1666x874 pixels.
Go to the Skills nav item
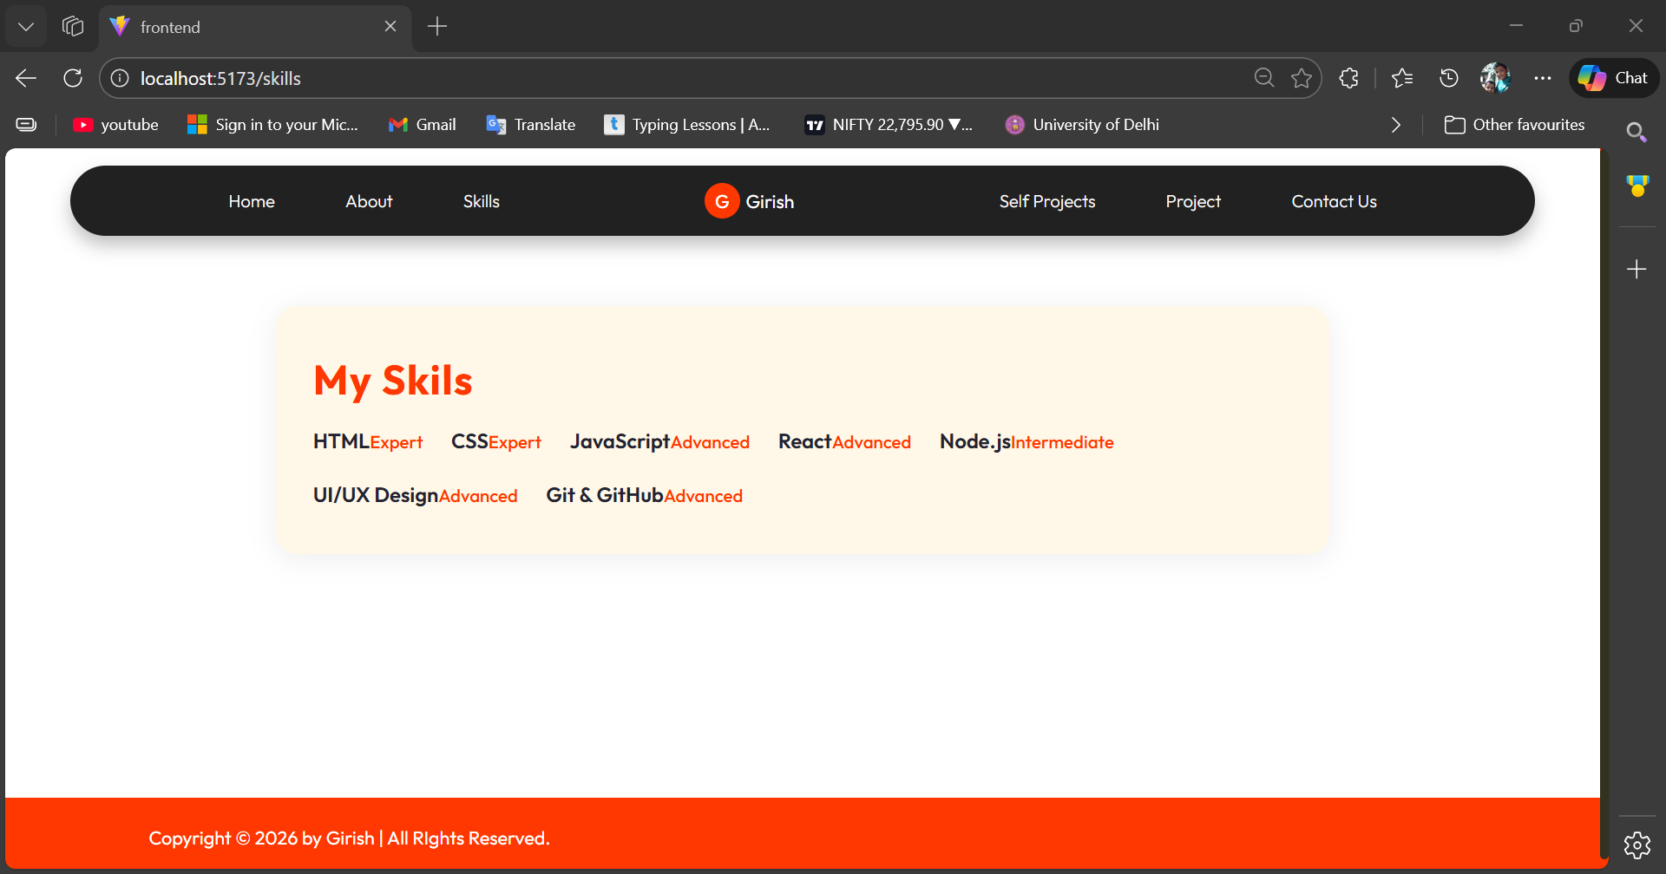click(481, 201)
